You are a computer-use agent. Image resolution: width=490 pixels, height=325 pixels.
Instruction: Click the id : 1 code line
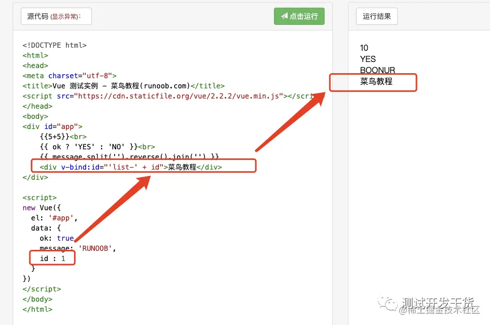tap(53, 258)
